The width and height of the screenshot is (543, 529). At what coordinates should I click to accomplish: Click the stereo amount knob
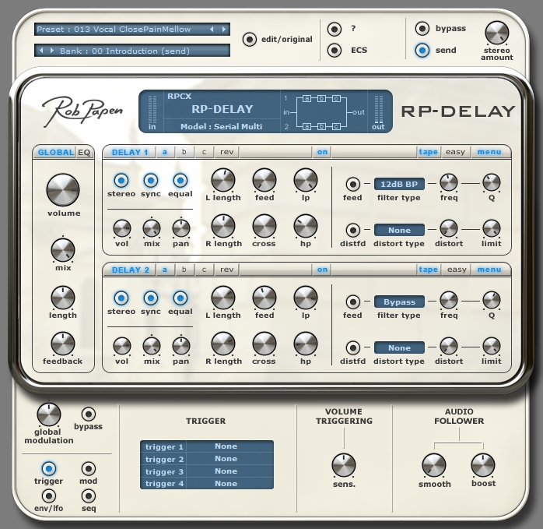coord(496,33)
